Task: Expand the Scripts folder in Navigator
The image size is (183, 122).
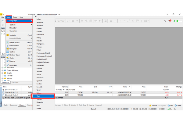Action: (x=2, y=73)
